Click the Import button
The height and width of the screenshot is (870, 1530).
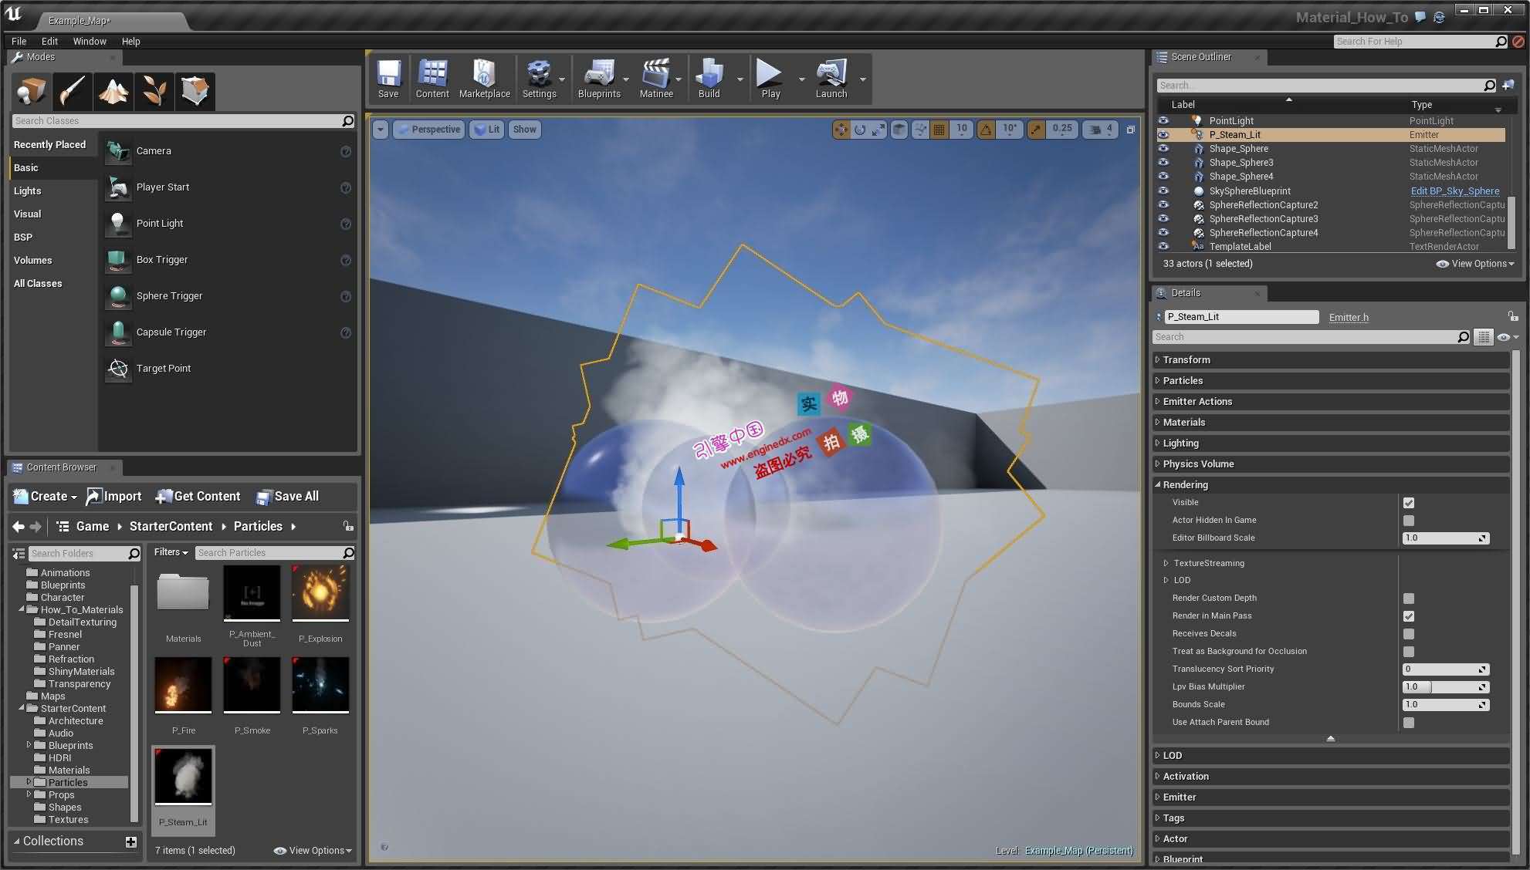[113, 497]
